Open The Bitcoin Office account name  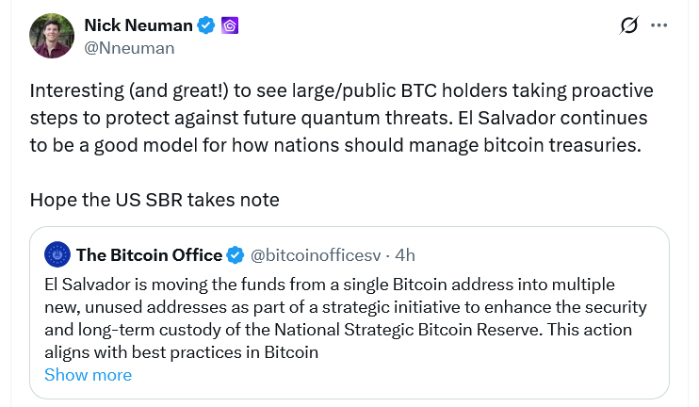pos(149,254)
